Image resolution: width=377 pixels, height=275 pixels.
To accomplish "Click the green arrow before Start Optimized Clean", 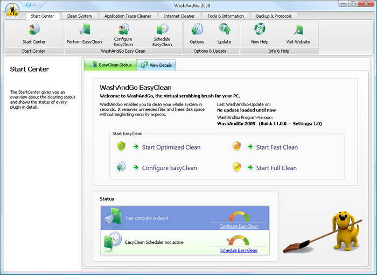I will [x=136, y=147].
